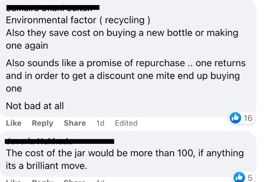277x182 pixels.
Task: Reply to the Environmental factor comment
Action: click(42, 123)
